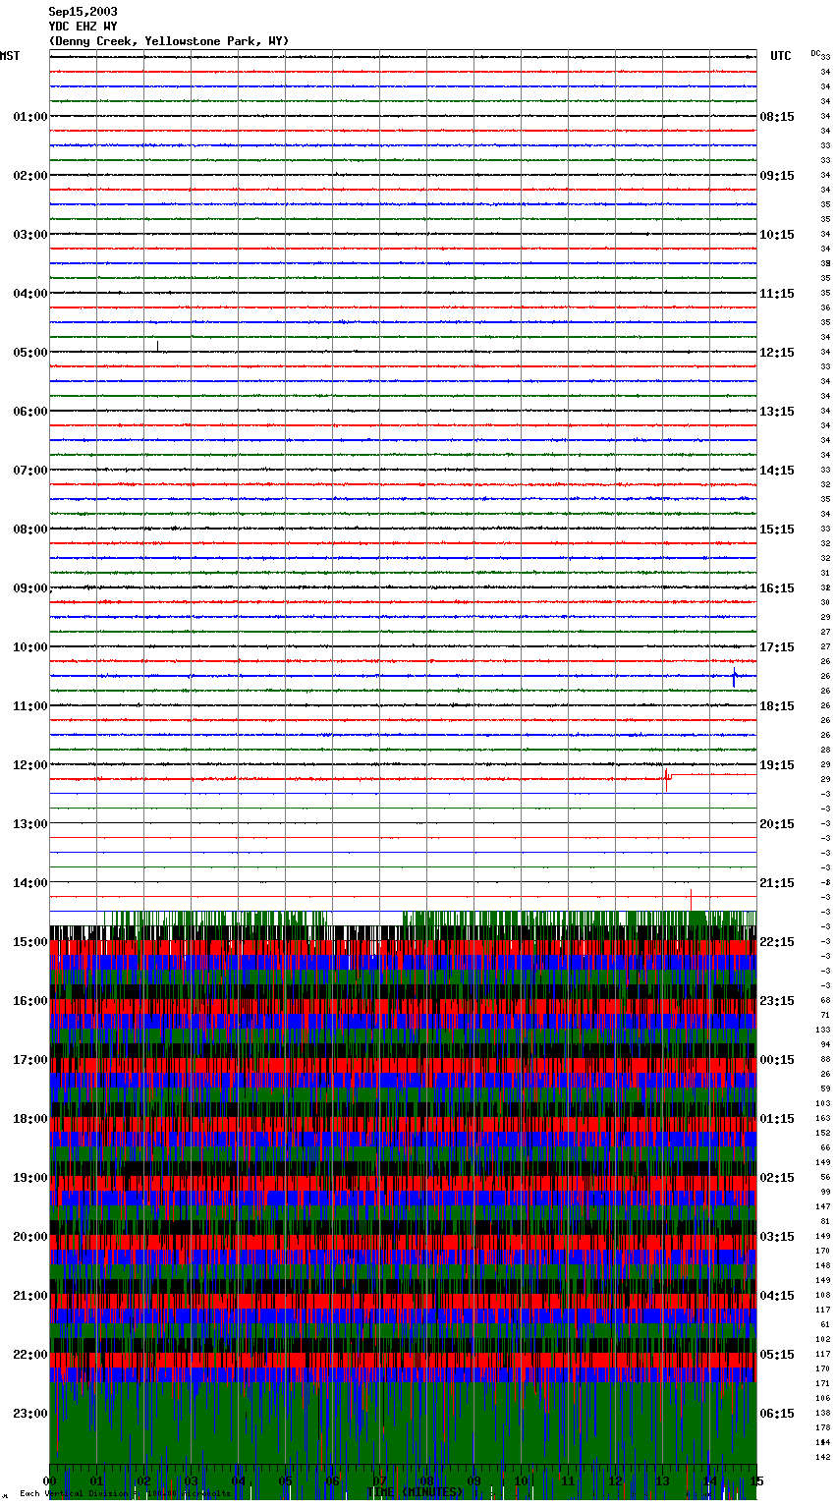Click the 13:15 UTC time label
The image size is (835, 1507).
coord(777,412)
